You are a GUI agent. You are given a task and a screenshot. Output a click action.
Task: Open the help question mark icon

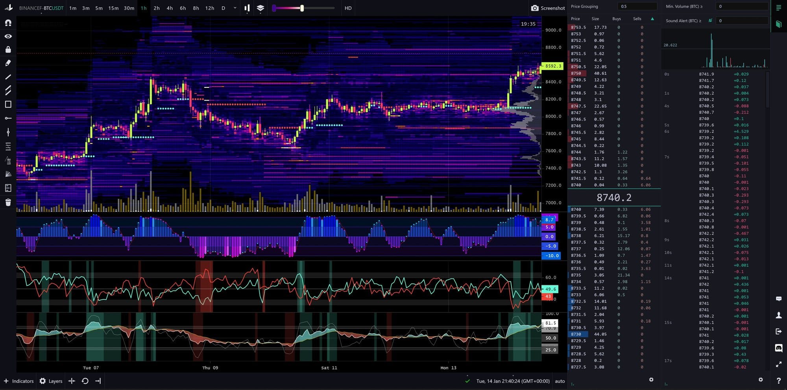point(778,381)
